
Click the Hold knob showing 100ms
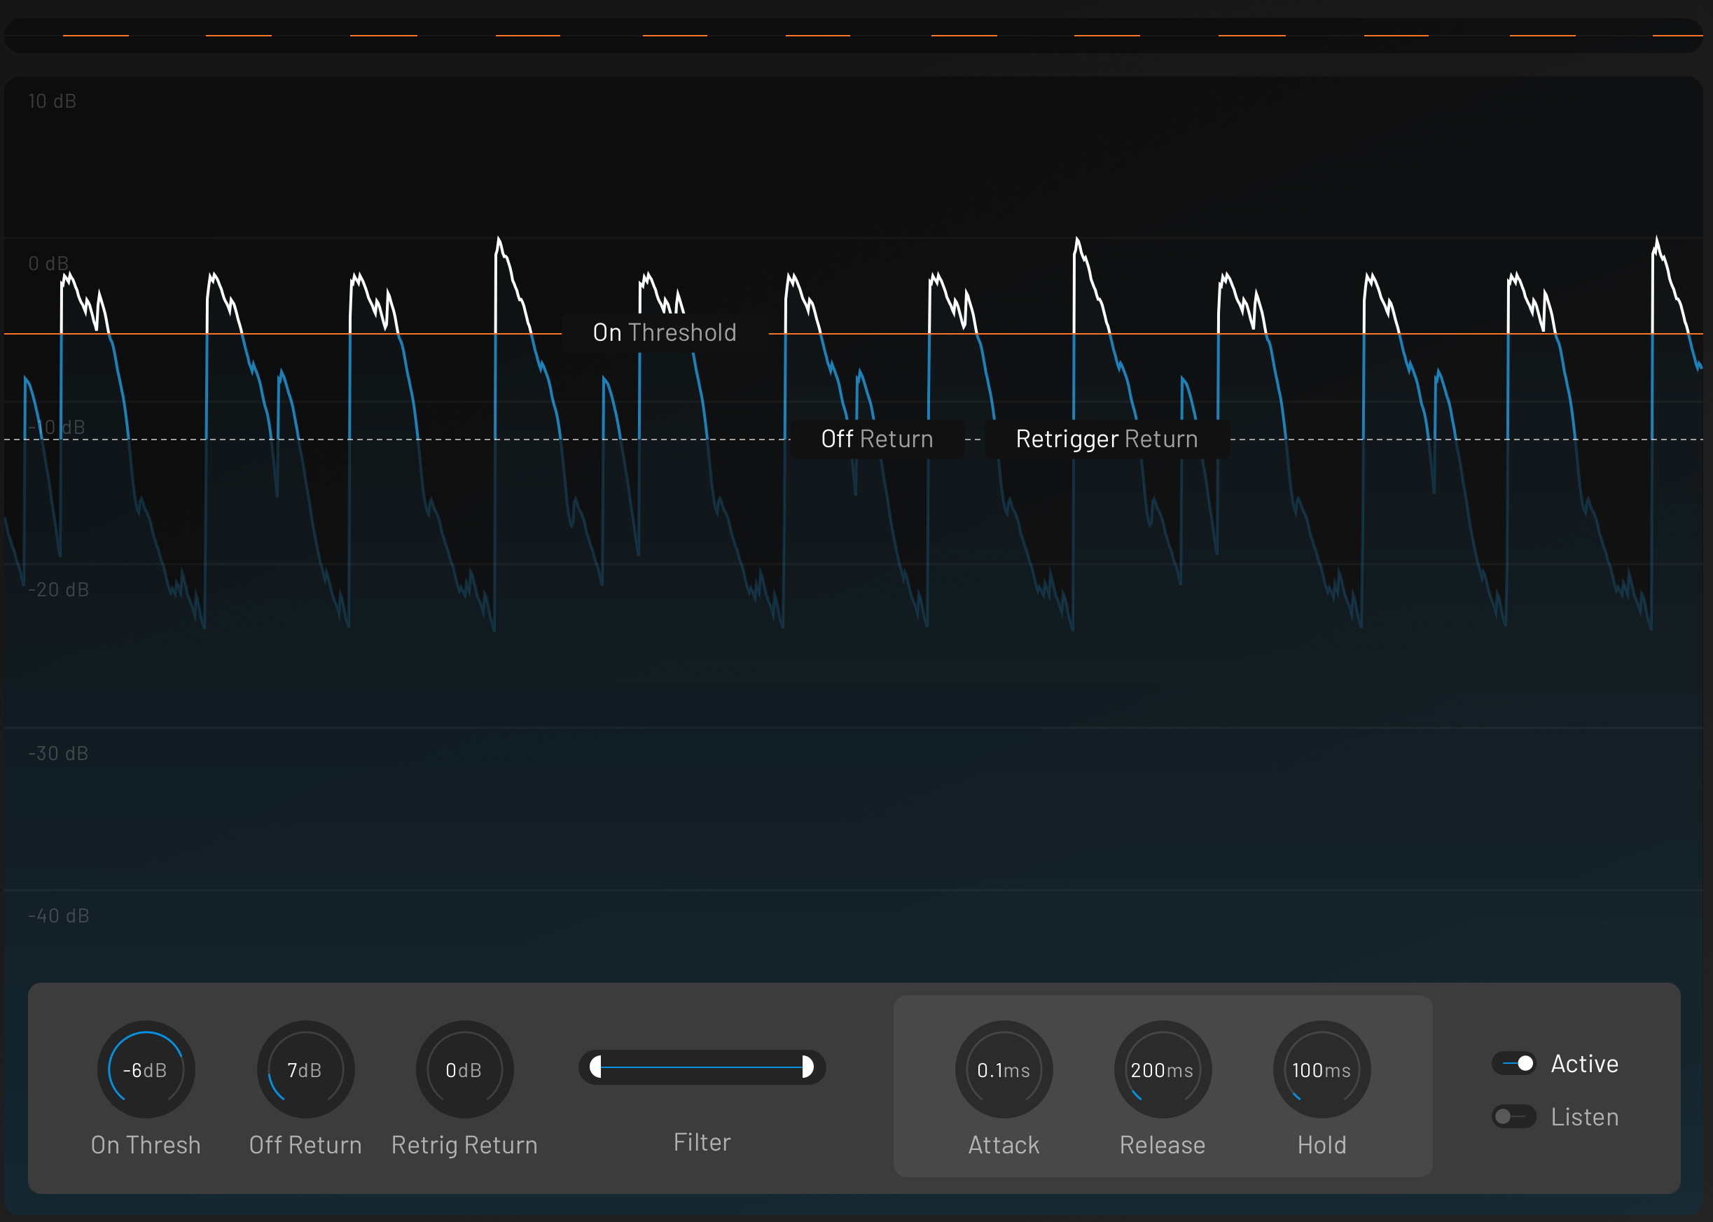tap(1322, 1069)
